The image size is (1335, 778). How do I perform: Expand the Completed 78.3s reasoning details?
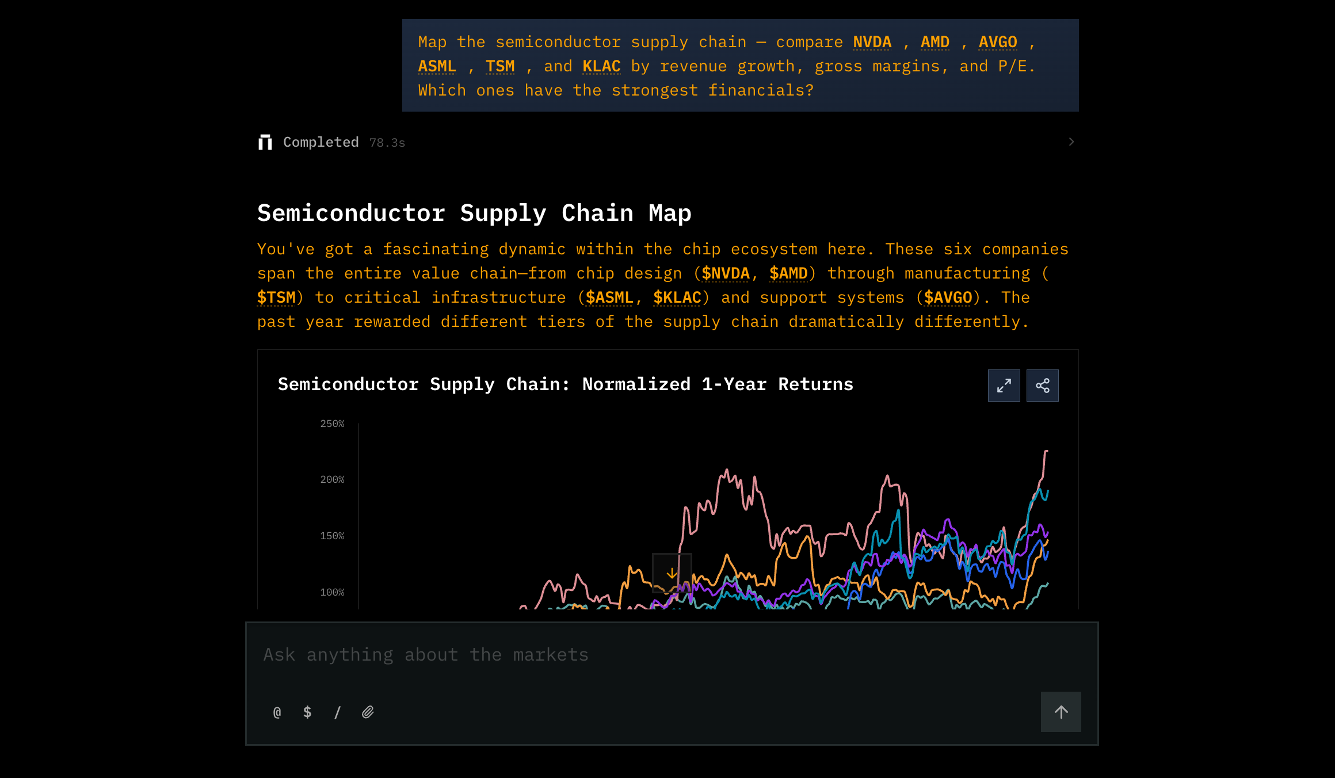(x=1071, y=142)
